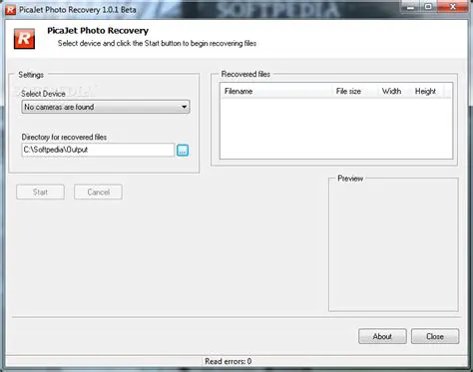Click the 'Directory for recovered files' label
Screen dimensions: 473x372
pos(64,137)
